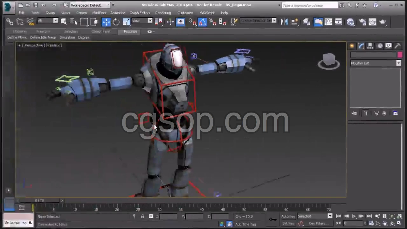Toggle the Angle Snap button
This screenshot has height=229, width=407.
point(202,22)
